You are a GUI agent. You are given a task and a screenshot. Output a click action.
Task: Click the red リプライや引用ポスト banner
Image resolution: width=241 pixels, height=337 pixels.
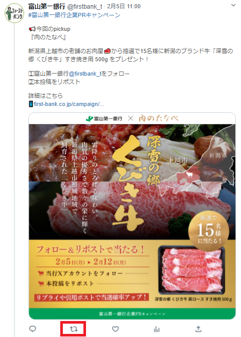[92, 297]
